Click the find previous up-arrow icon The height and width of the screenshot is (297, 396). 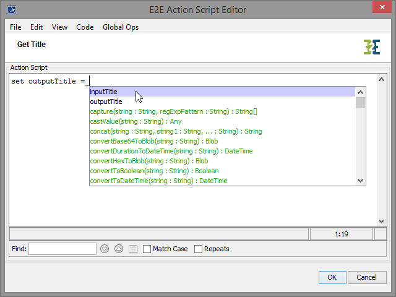click(119, 249)
